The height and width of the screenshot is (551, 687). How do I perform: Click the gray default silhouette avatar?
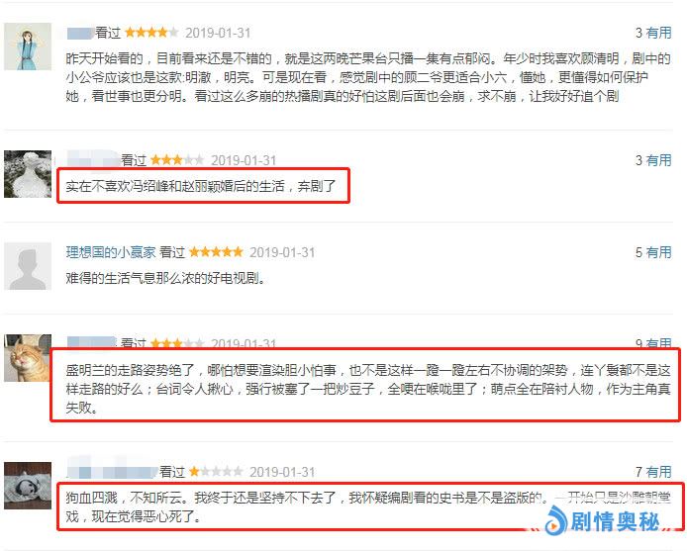click(x=28, y=266)
